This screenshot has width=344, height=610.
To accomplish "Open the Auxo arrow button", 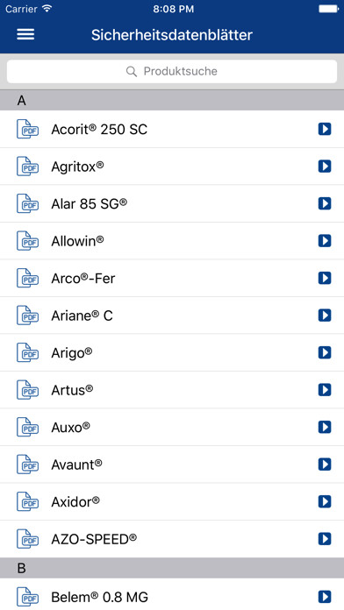I will point(325,427).
